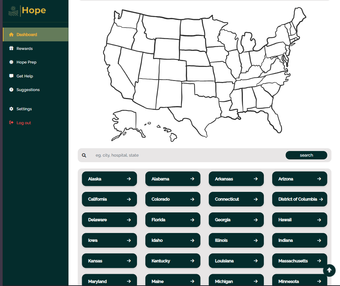Open the Rewards menu item
This screenshot has height=286, width=340.
[24, 48]
